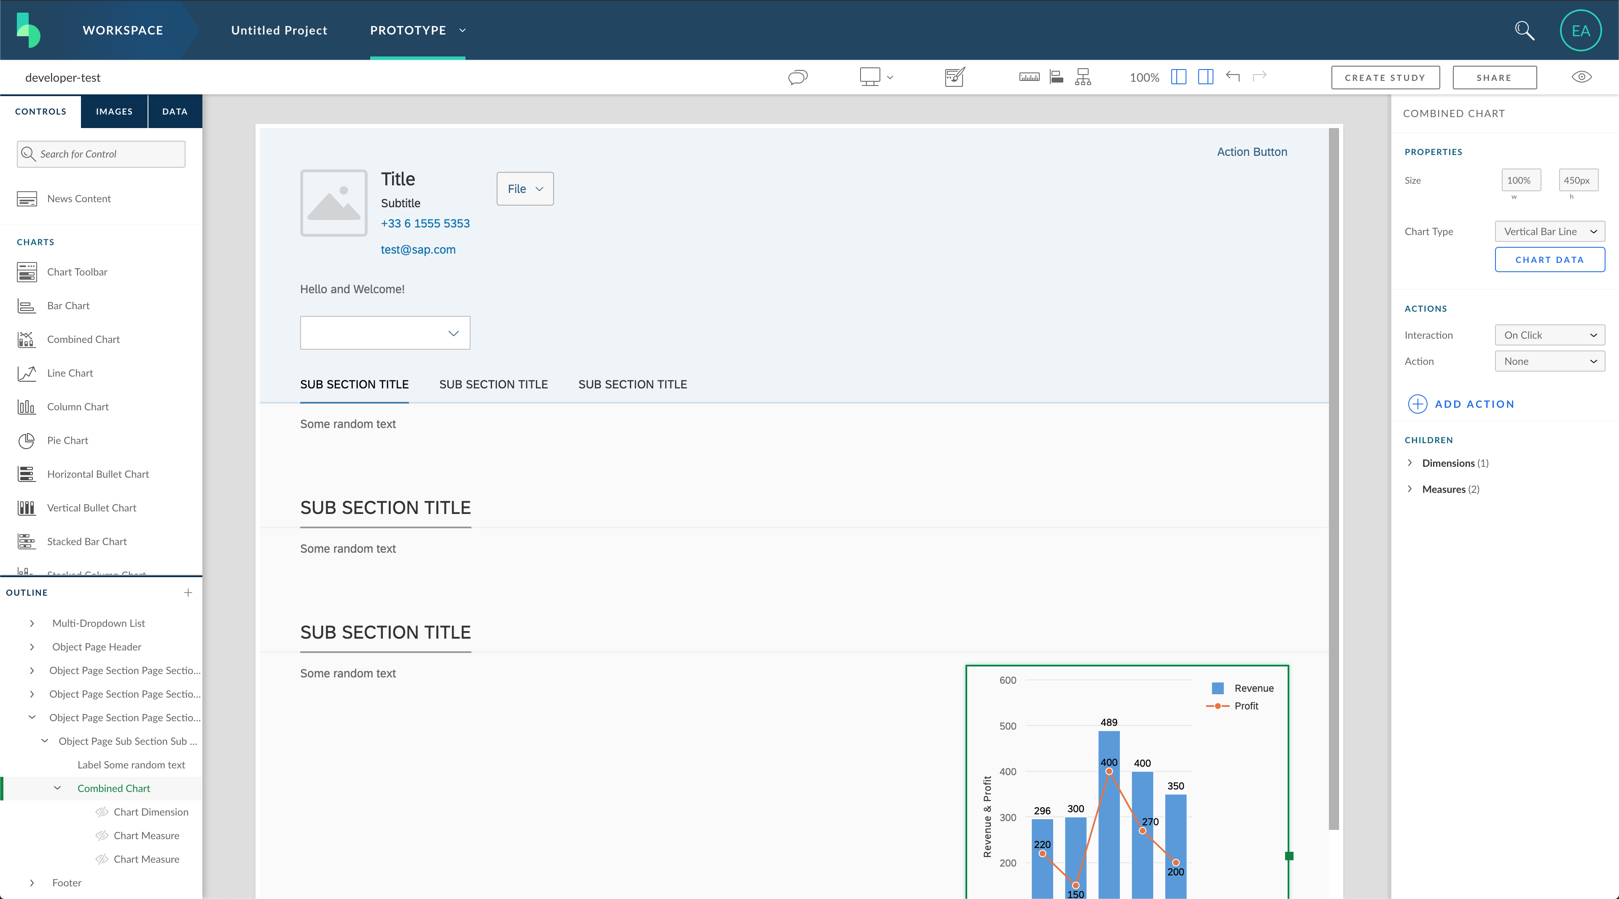Click the phone number +33 6 1555 5353
Image resolution: width=1619 pixels, height=899 pixels.
[425, 224]
